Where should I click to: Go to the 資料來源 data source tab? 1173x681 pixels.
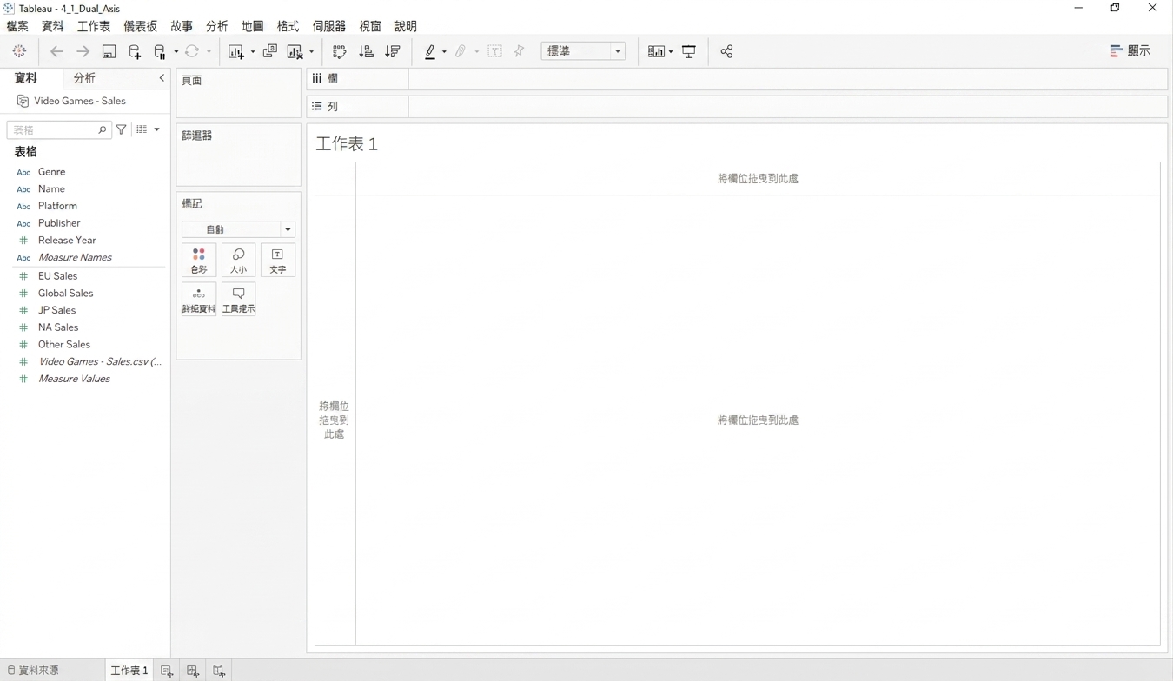point(33,671)
